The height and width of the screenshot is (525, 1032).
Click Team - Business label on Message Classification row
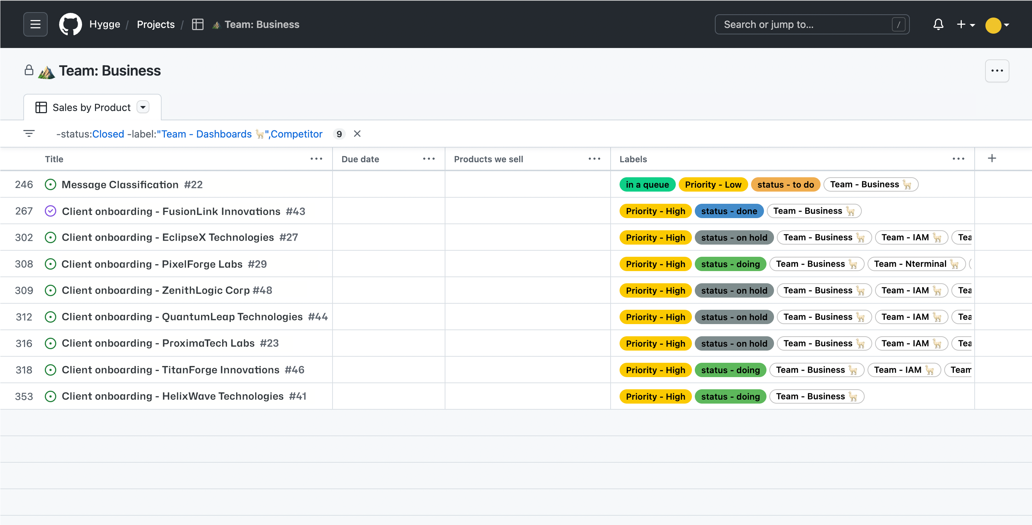click(871, 185)
